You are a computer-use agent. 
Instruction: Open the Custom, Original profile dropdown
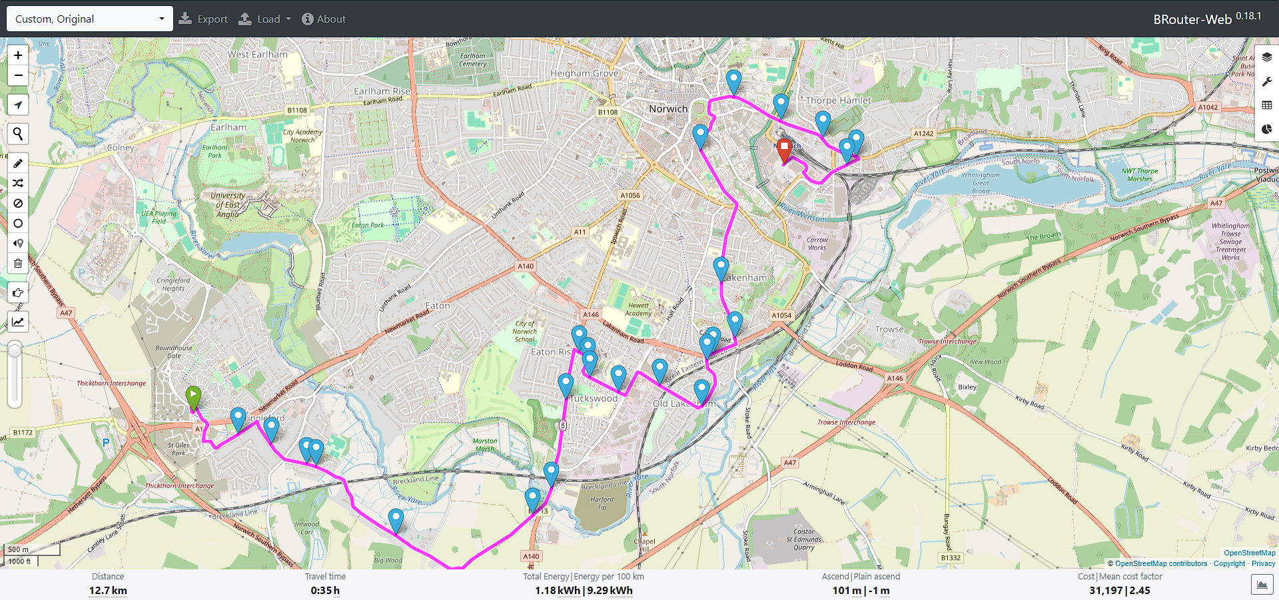(x=89, y=19)
